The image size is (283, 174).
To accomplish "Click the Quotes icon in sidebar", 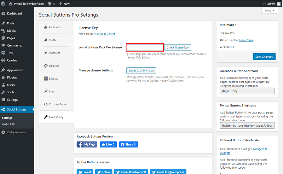I will pos(3,60).
